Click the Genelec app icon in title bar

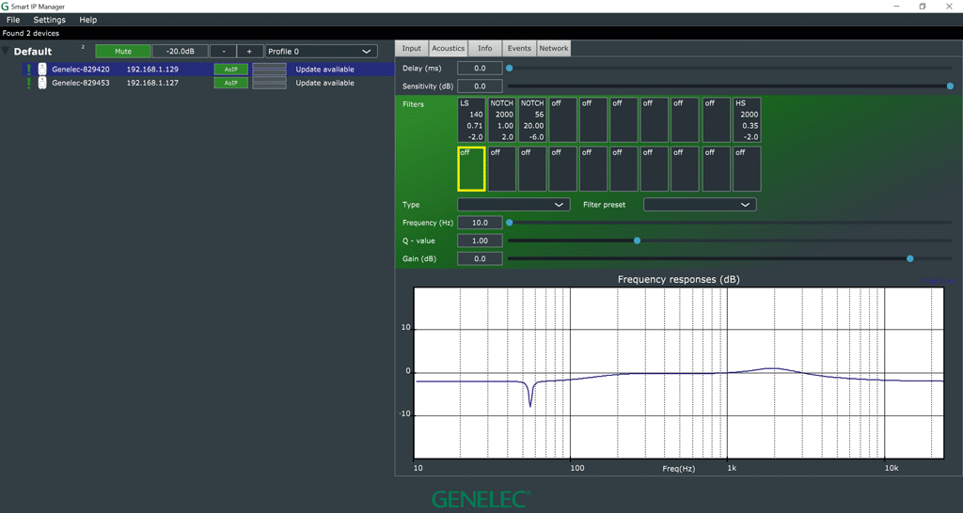click(5, 7)
